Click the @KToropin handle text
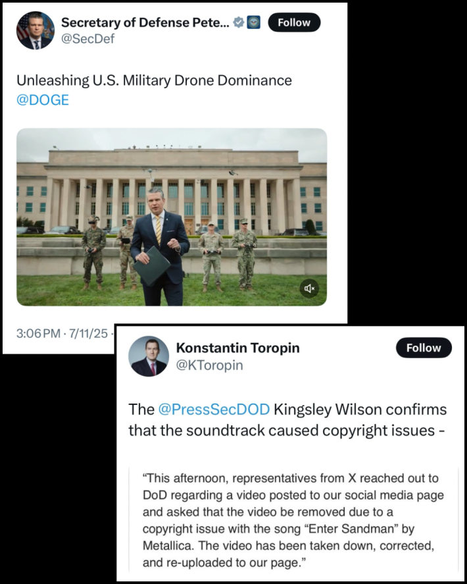Image resolution: width=467 pixels, height=584 pixels. (x=210, y=365)
